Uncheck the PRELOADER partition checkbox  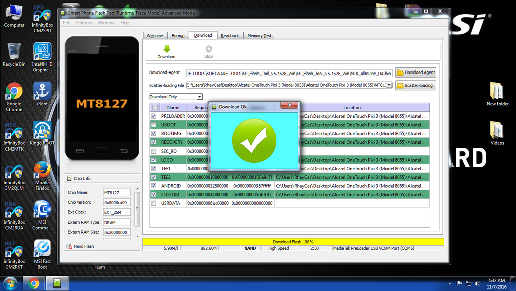[x=154, y=116]
